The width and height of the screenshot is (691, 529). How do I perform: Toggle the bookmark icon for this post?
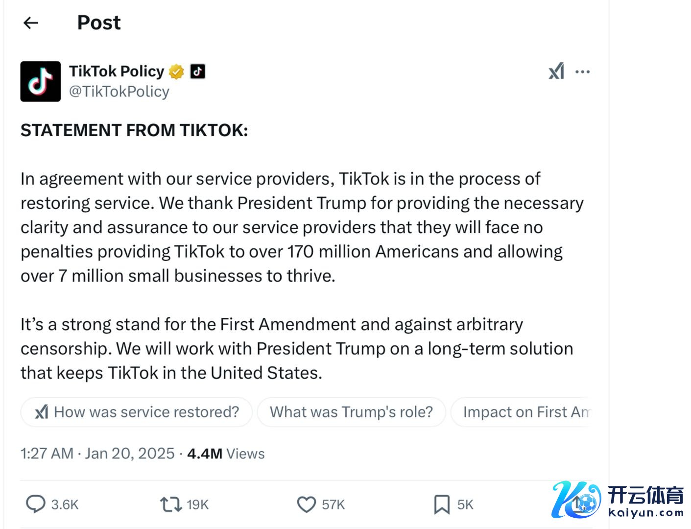coord(442,504)
